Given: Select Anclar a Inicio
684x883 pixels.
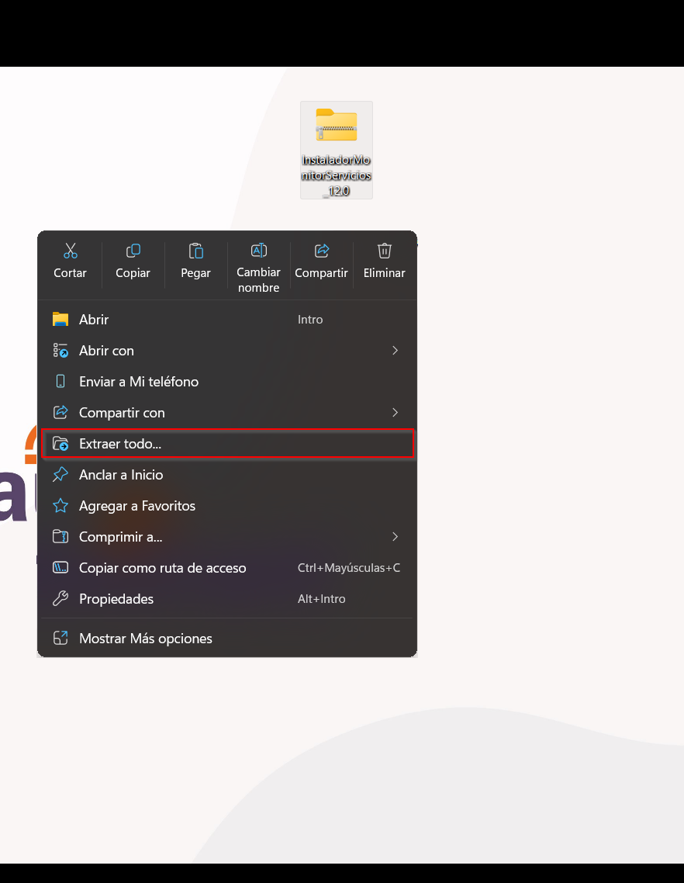Looking at the screenshot, I should [x=227, y=475].
